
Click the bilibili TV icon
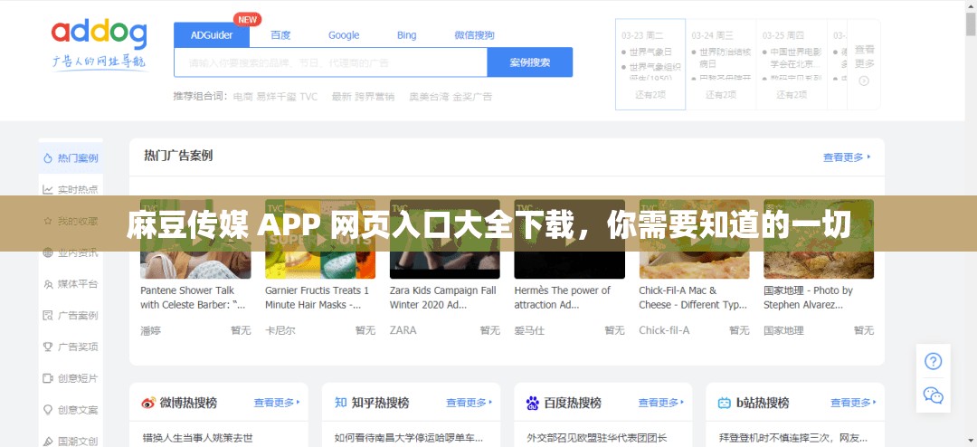point(724,403)
